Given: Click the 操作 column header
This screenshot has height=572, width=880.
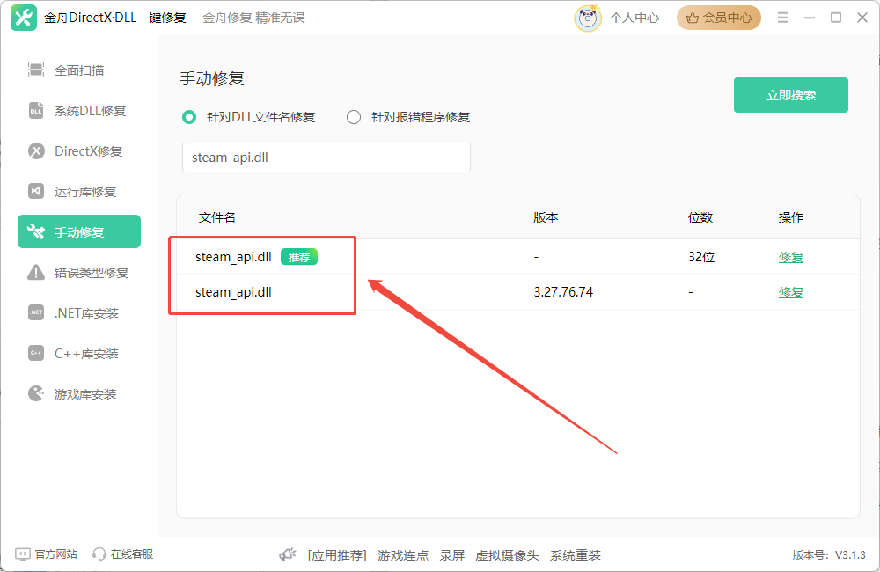Looking at the screenshot, I should pyautogui.click(x=791, y=217).
